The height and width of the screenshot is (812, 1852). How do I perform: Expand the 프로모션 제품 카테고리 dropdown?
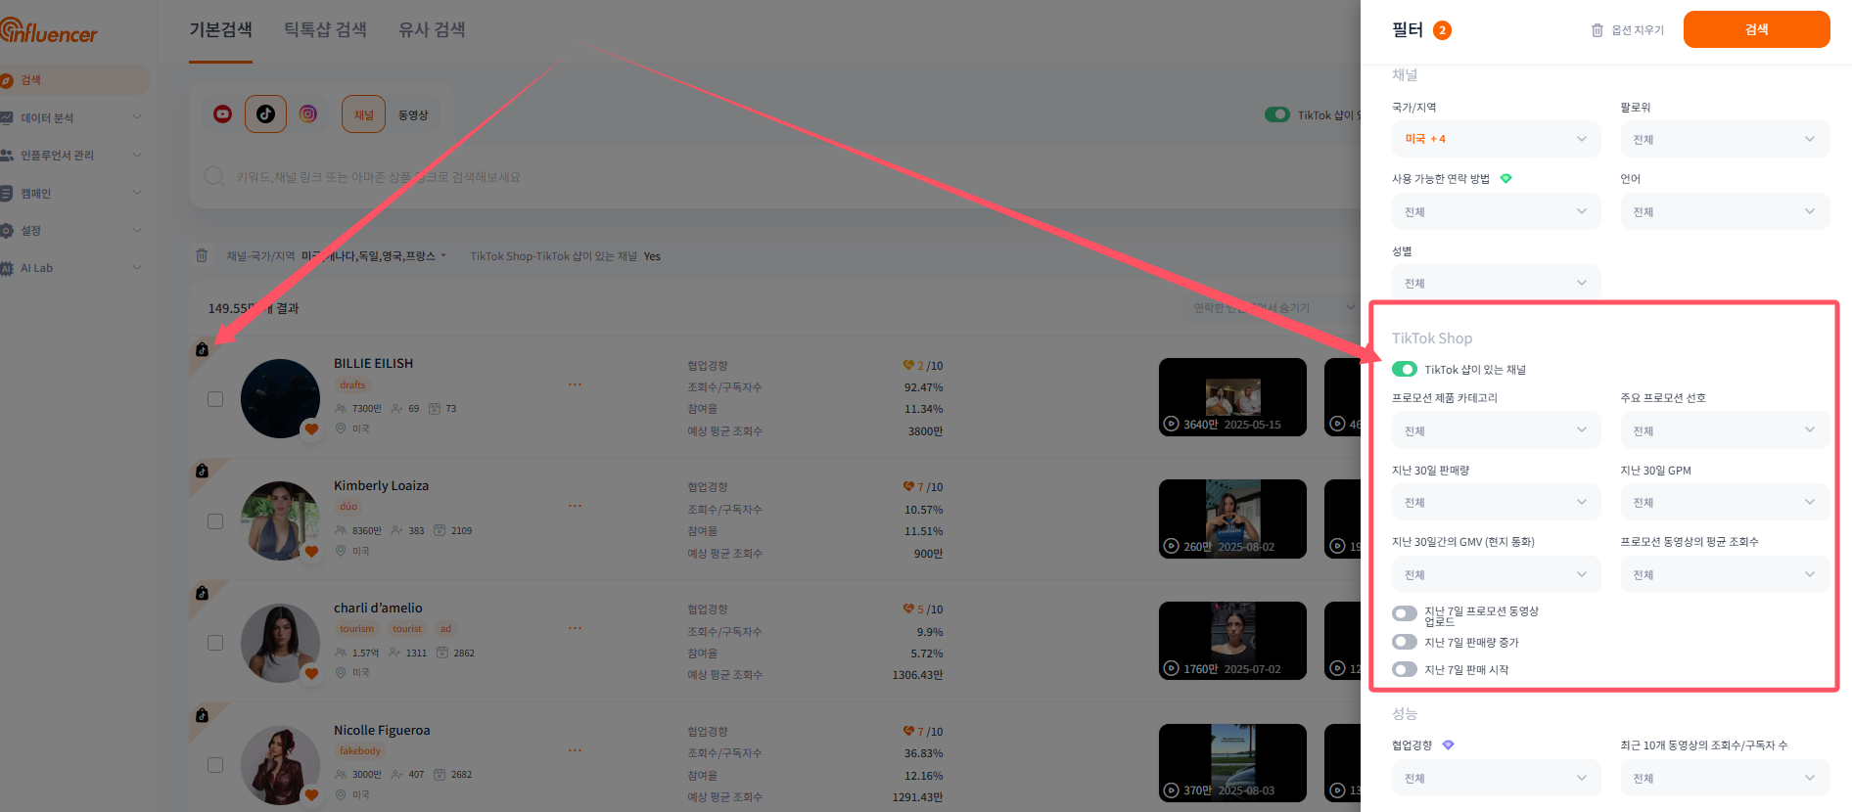point(1495,431)
